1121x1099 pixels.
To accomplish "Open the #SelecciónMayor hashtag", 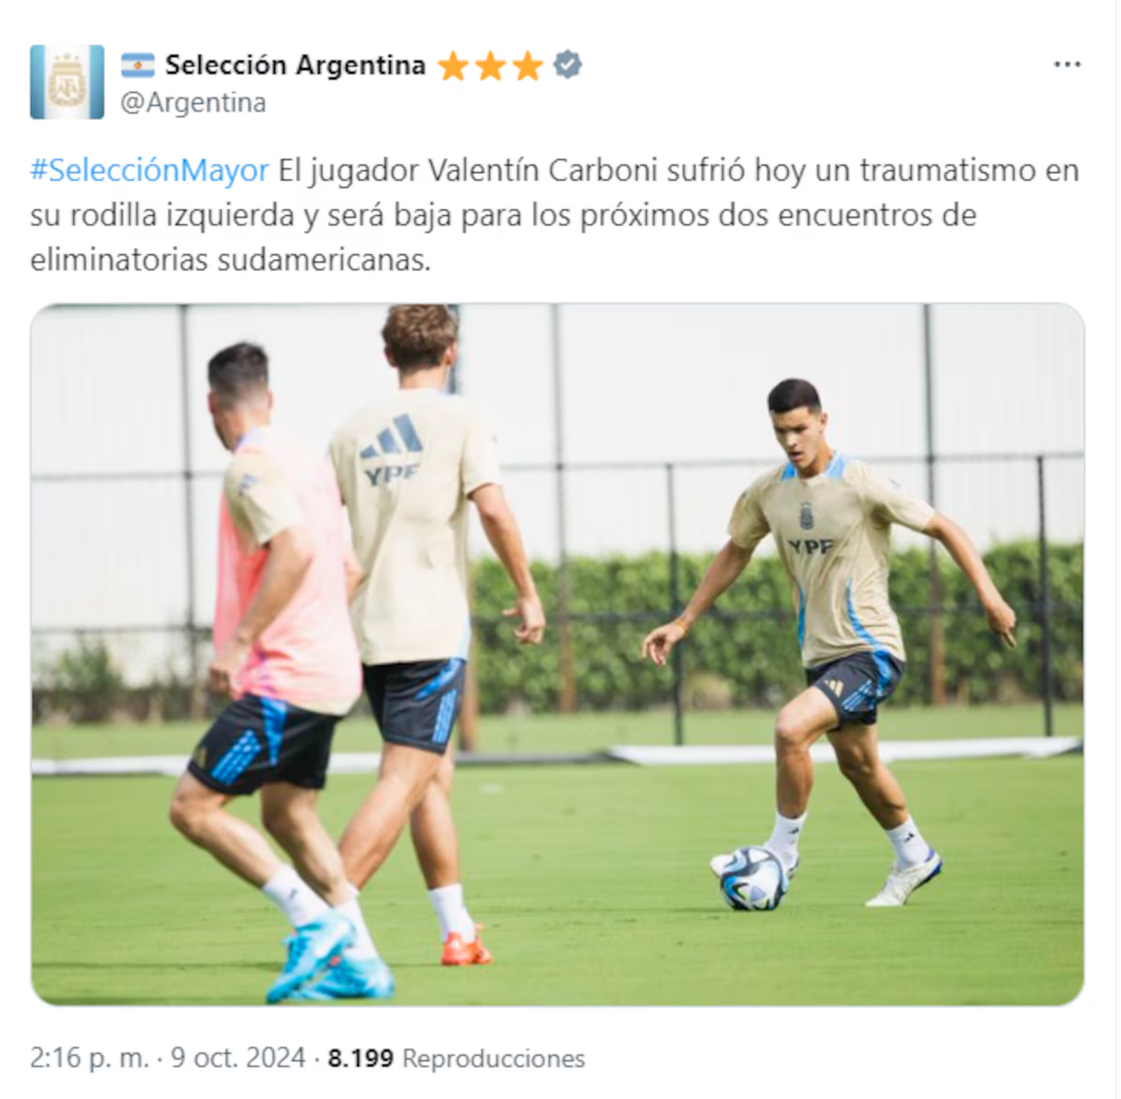I will click(x=149, y=171).
